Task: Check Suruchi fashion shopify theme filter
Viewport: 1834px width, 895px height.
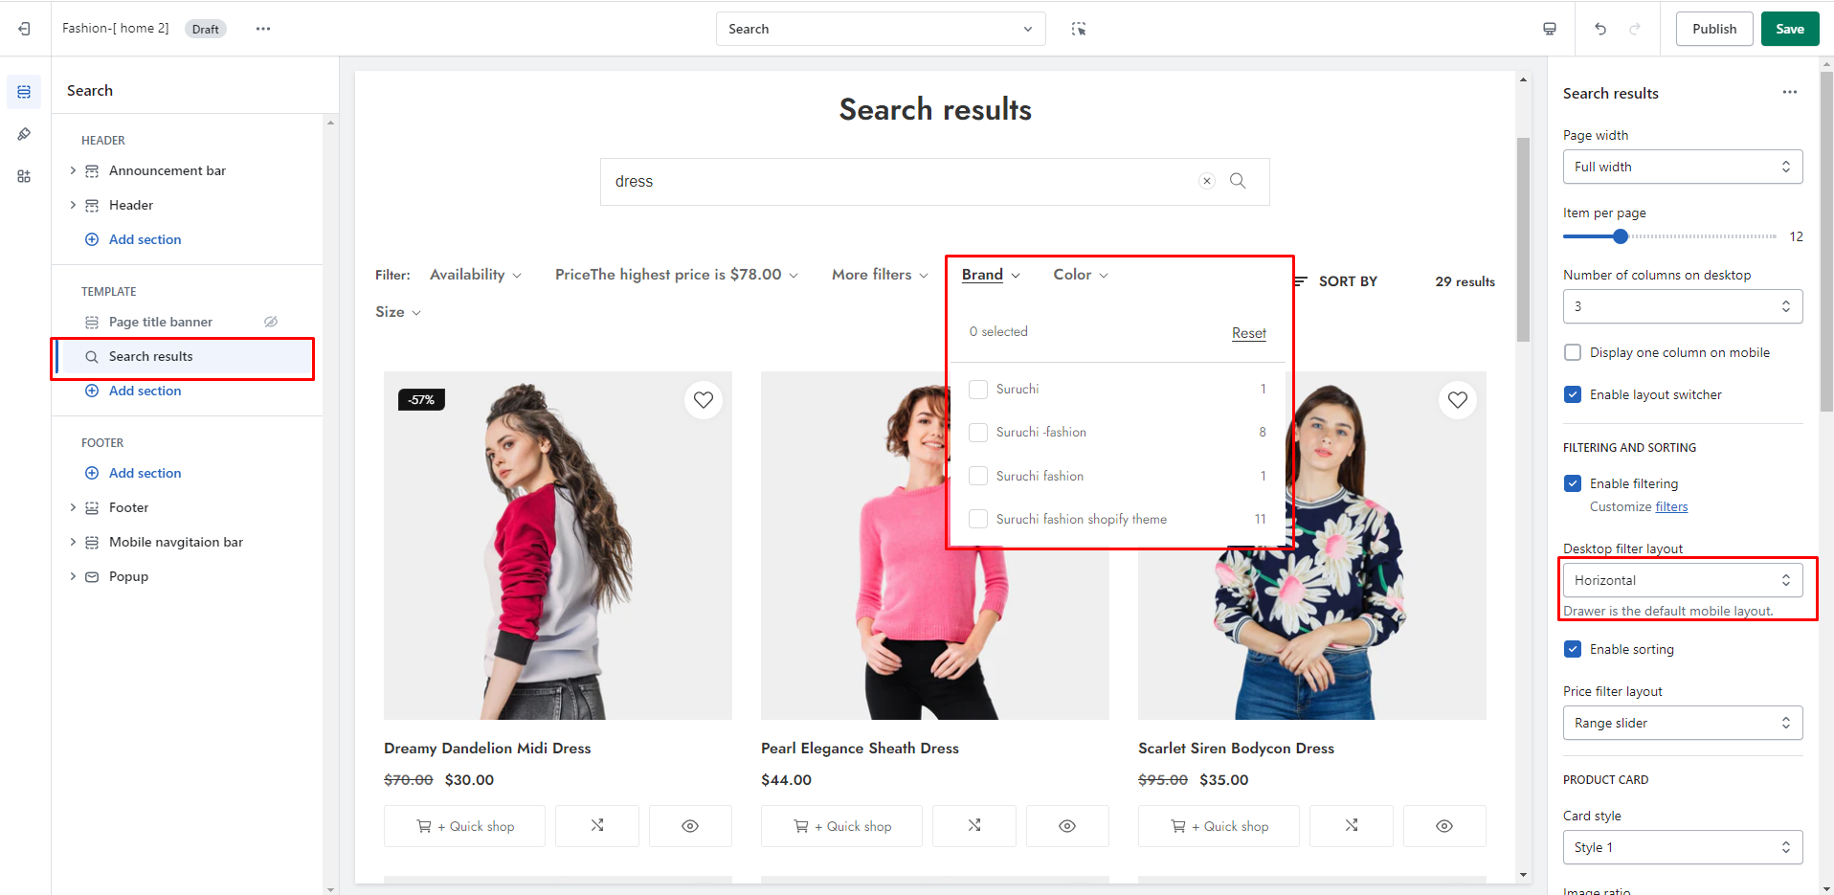Action: (x=978, y=519)
